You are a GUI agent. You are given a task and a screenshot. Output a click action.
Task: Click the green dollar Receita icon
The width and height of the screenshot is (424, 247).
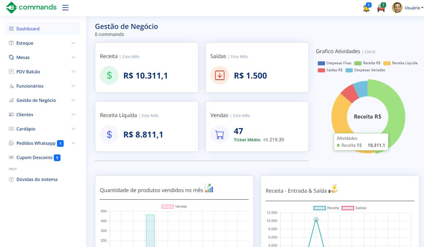point(109,75)
